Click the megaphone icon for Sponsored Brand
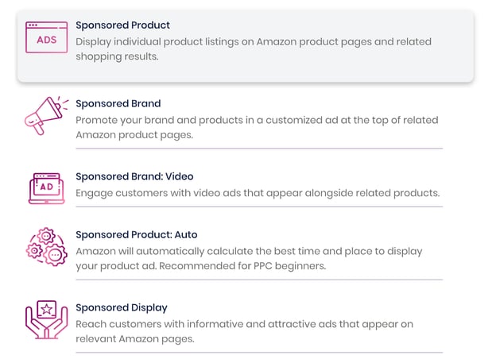496x359 pixels. 46,116
